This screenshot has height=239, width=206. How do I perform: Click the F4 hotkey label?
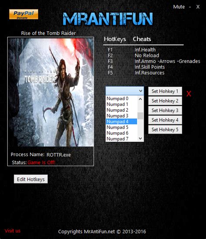pos(110,67)
